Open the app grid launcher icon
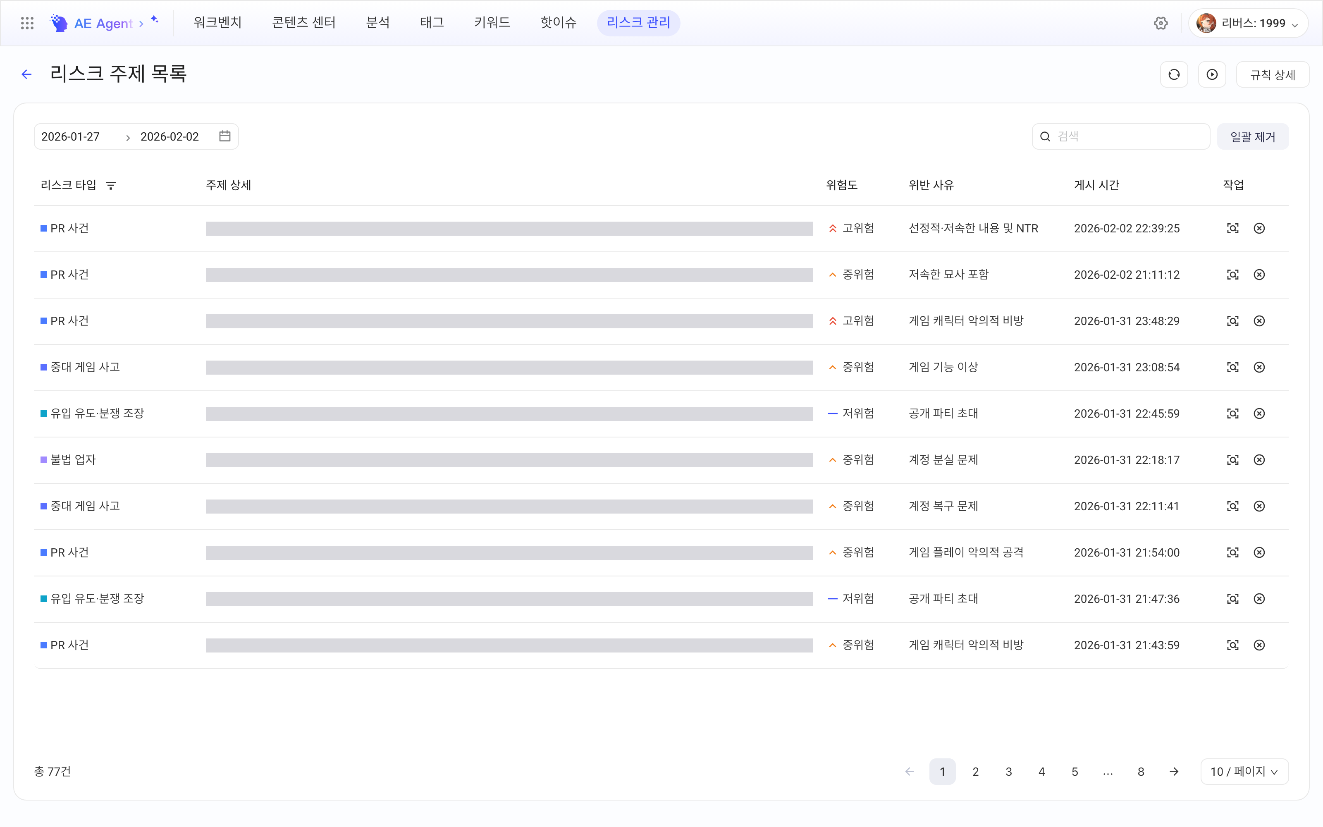The image size is (1323, 827). click(x=27, y=23)
